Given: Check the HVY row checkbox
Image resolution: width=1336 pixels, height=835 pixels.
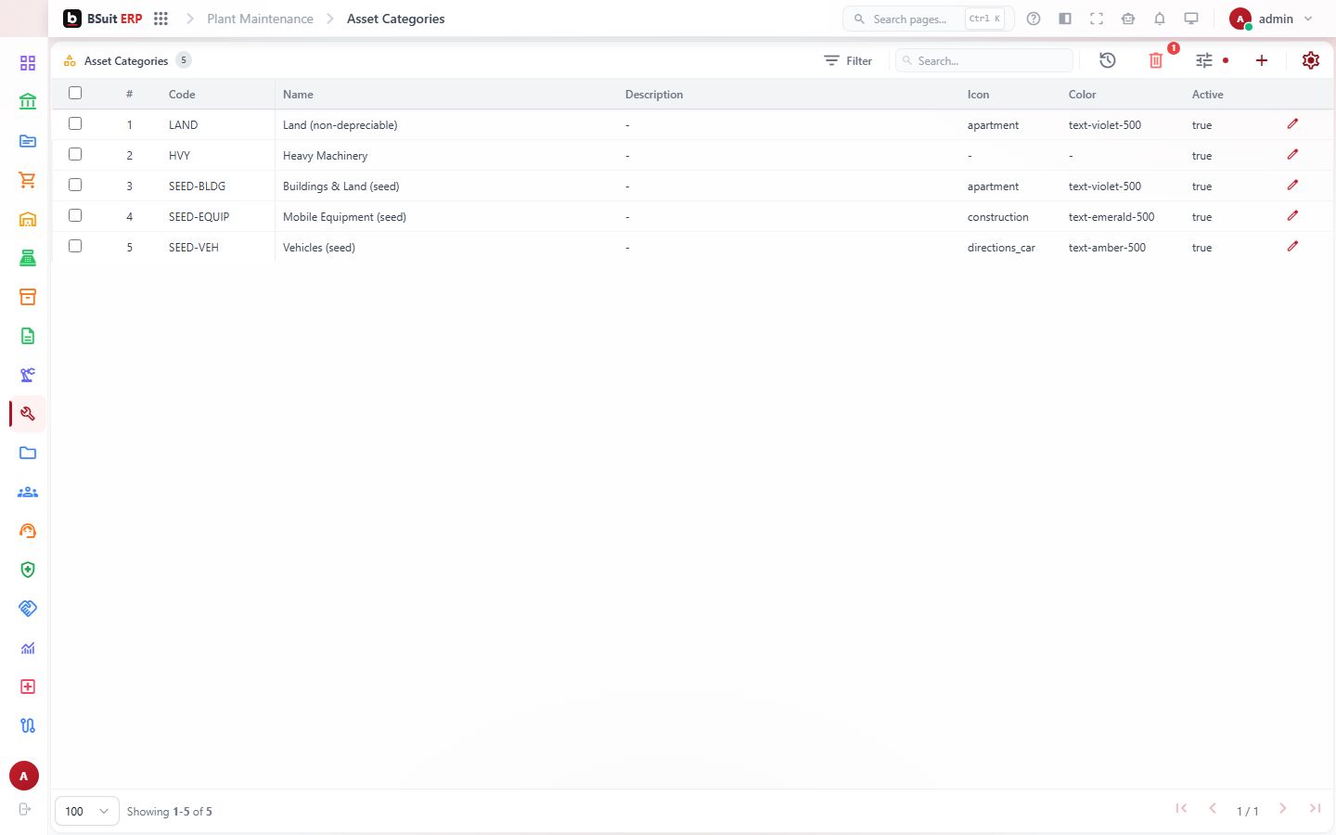Looking at the screenshot, I should [x=75, y=154].
